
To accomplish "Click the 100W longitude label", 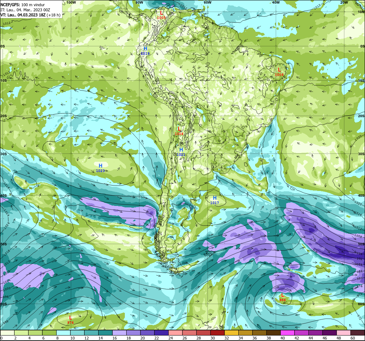I will click(71, 2).
